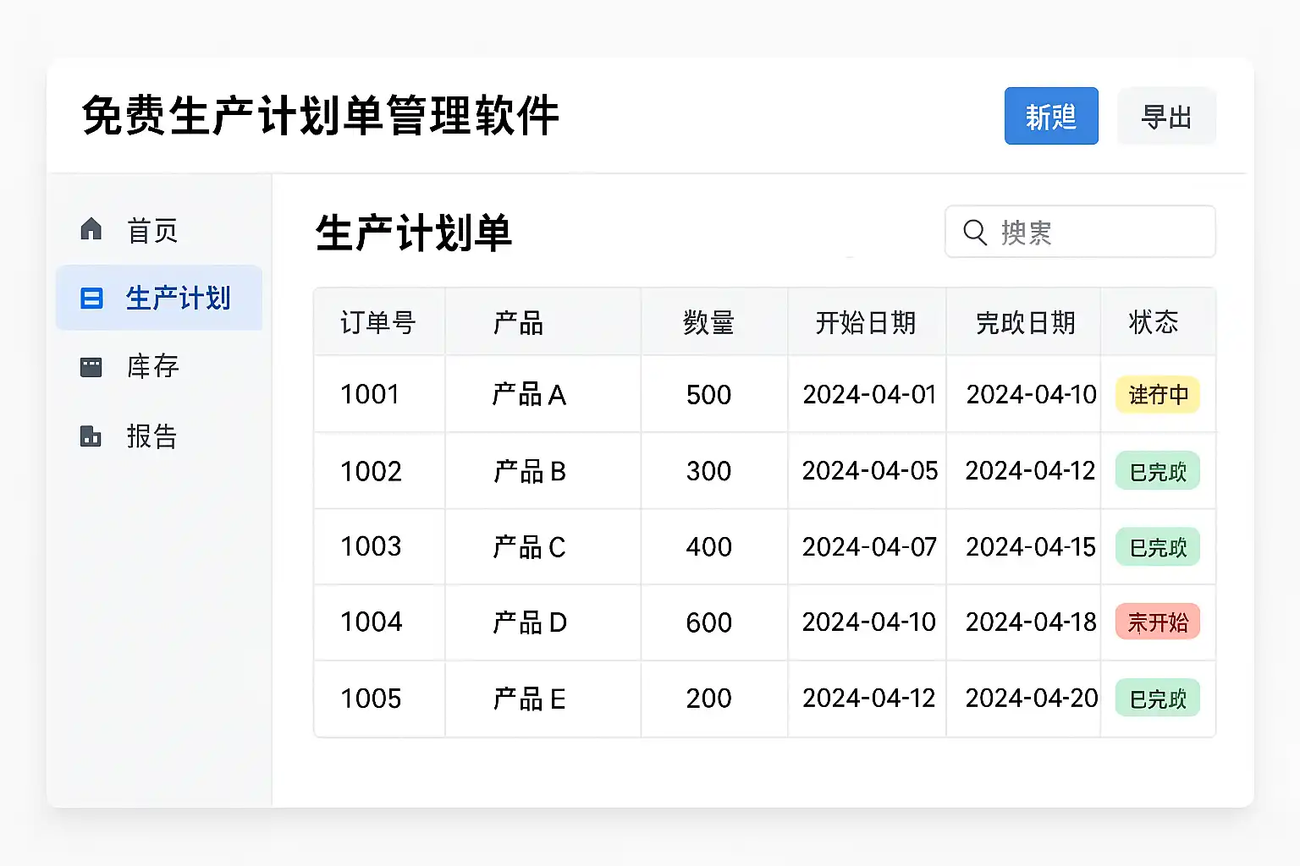
Task: Click the 报告 report chart icon
Action: 91,436
